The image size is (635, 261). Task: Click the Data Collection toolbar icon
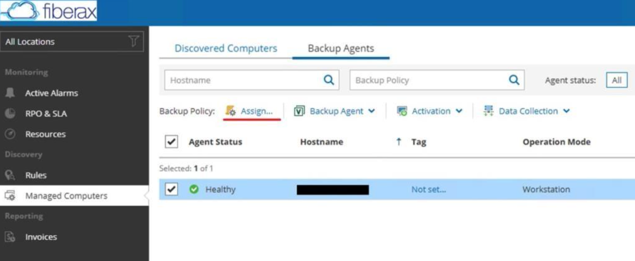(488, 111)
